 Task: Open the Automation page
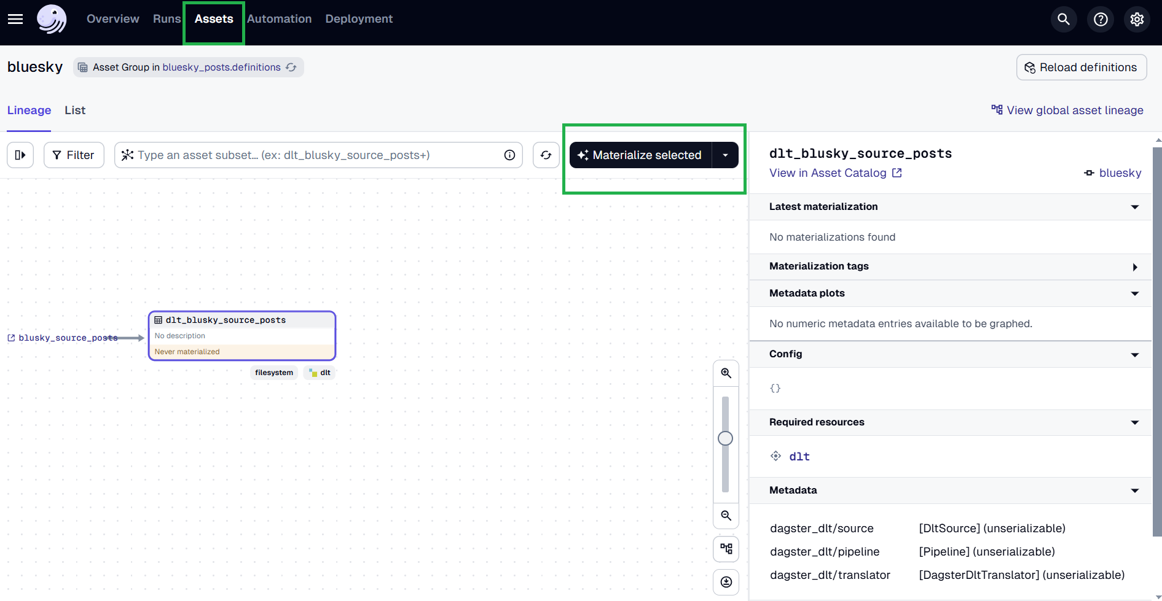[x=279, y=19]
